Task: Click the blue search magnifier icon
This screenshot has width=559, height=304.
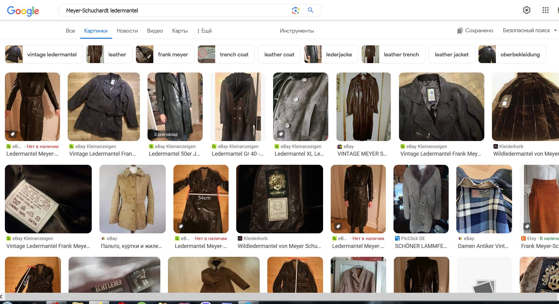Action: 311,10
